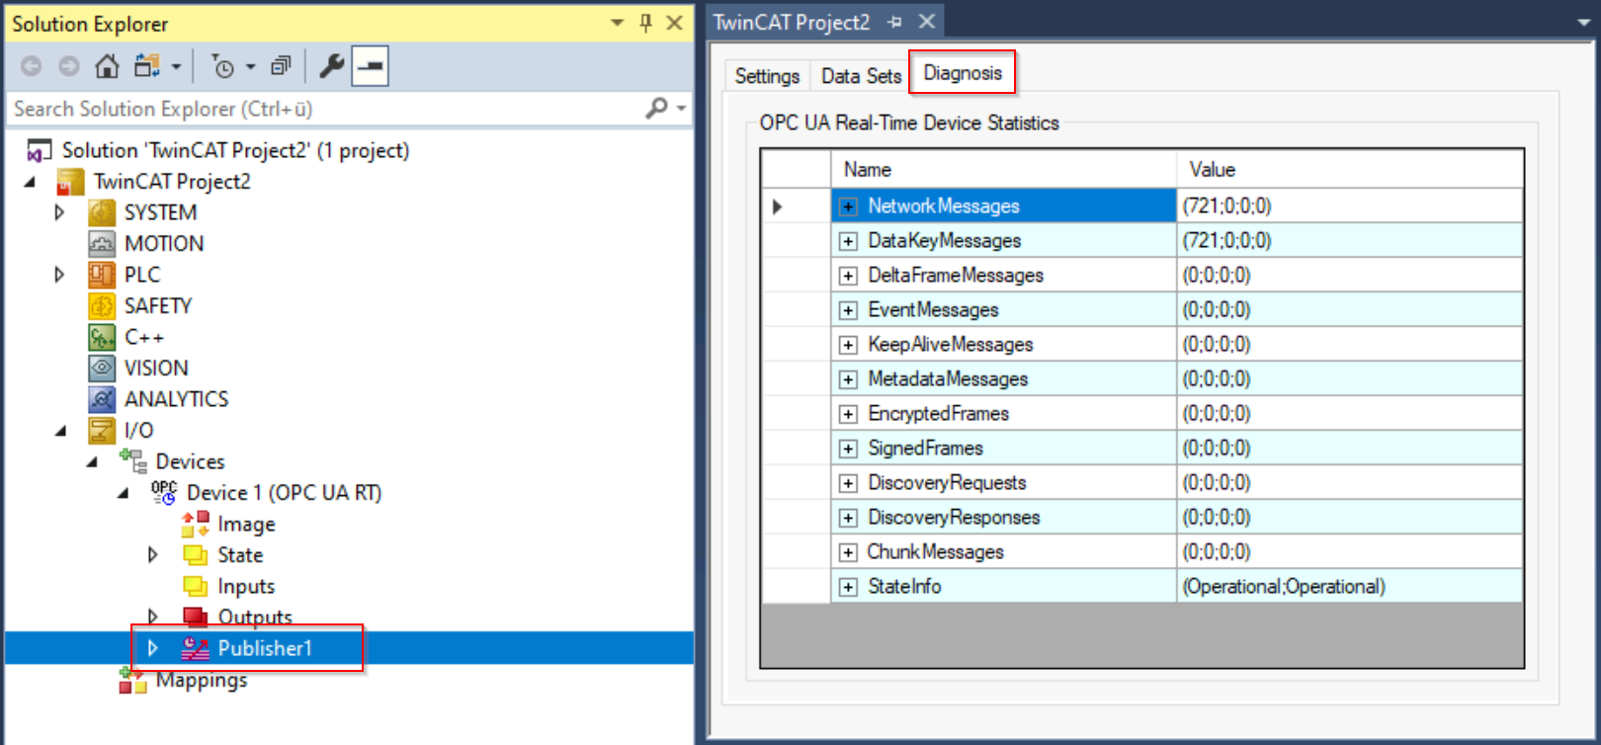The height and width of the screenshot is (745, 1601).
Task: Select the MOTION node icon
Action: pyautogui.click(x=102, y=243)
